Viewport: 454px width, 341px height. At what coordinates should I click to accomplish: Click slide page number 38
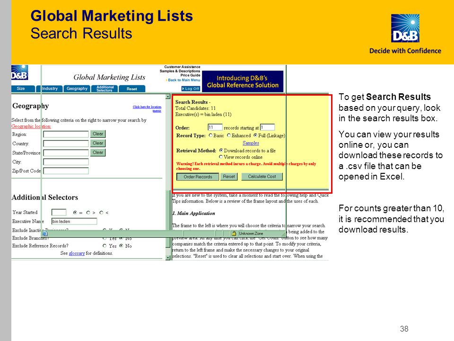[404, 329]
